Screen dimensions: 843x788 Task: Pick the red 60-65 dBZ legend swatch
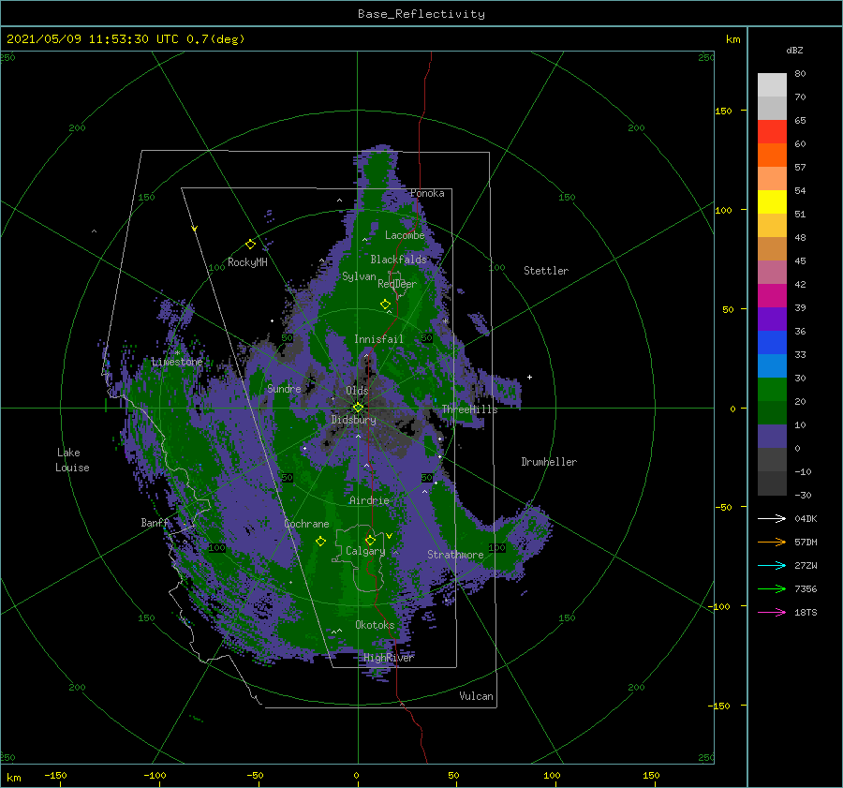tap(772, 131)
